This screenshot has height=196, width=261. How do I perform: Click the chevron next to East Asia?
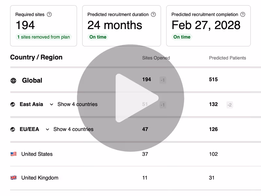pos(51,104)
